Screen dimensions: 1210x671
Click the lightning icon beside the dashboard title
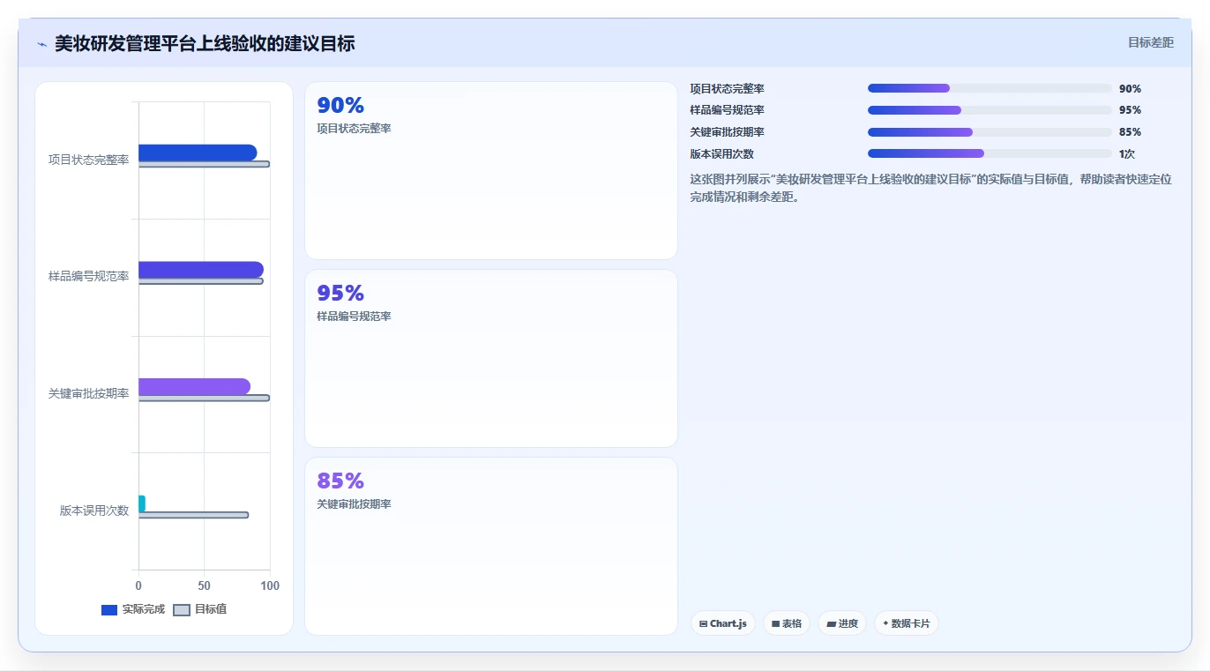tap(41, 44)
